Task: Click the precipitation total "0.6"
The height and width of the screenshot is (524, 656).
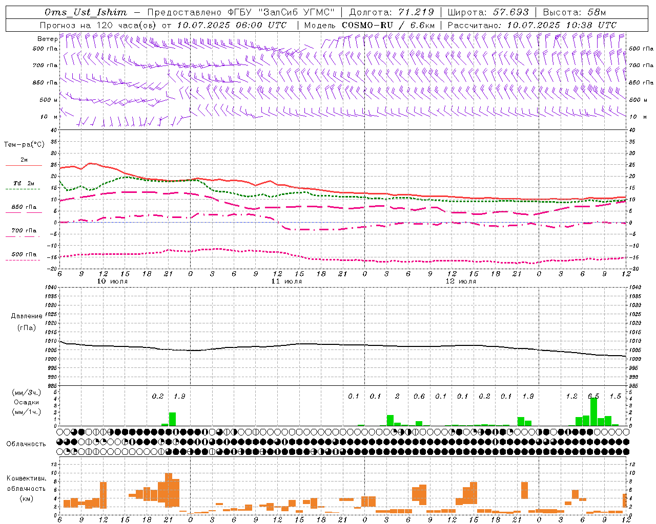Action: [419, 397]
